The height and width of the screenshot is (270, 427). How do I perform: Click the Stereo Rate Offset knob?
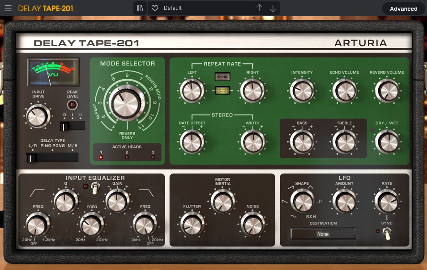tap(192, 142)
